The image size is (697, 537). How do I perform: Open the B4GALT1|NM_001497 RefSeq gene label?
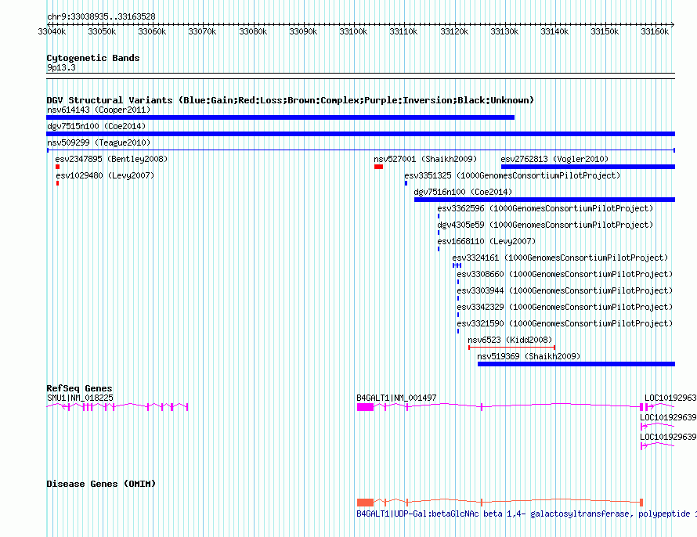point(396,398)
